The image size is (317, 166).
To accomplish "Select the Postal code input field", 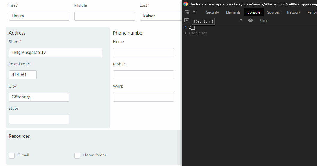I will tap(23, 75).
